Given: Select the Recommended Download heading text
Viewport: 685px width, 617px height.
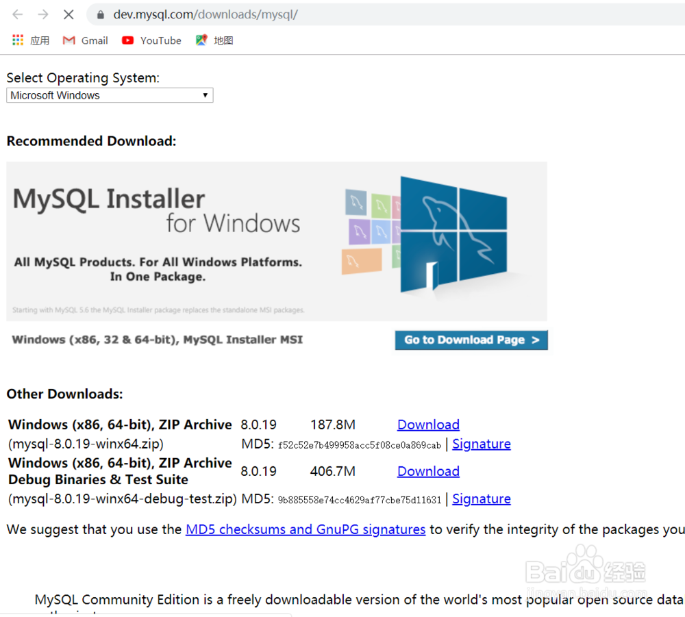Looking at the screenshot, I should tap(91, 141).
